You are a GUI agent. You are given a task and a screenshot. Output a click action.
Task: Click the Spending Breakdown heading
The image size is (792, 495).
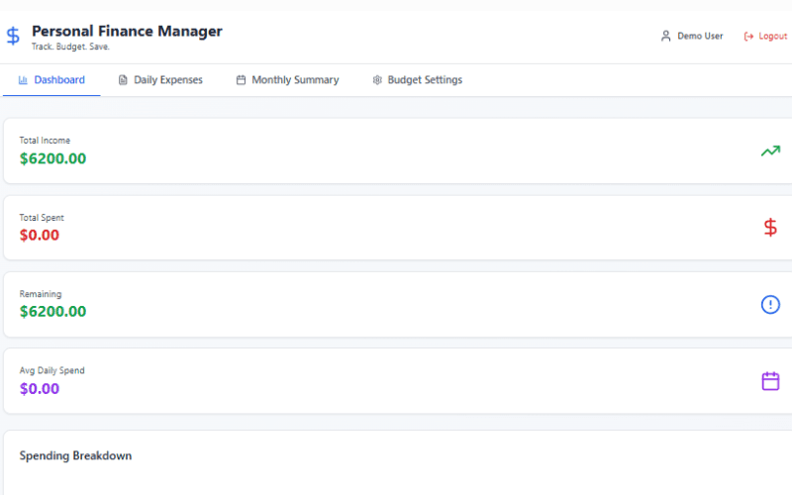[x=75, y=455]
